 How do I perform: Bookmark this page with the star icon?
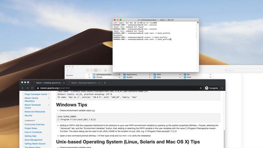coord(201,88)
